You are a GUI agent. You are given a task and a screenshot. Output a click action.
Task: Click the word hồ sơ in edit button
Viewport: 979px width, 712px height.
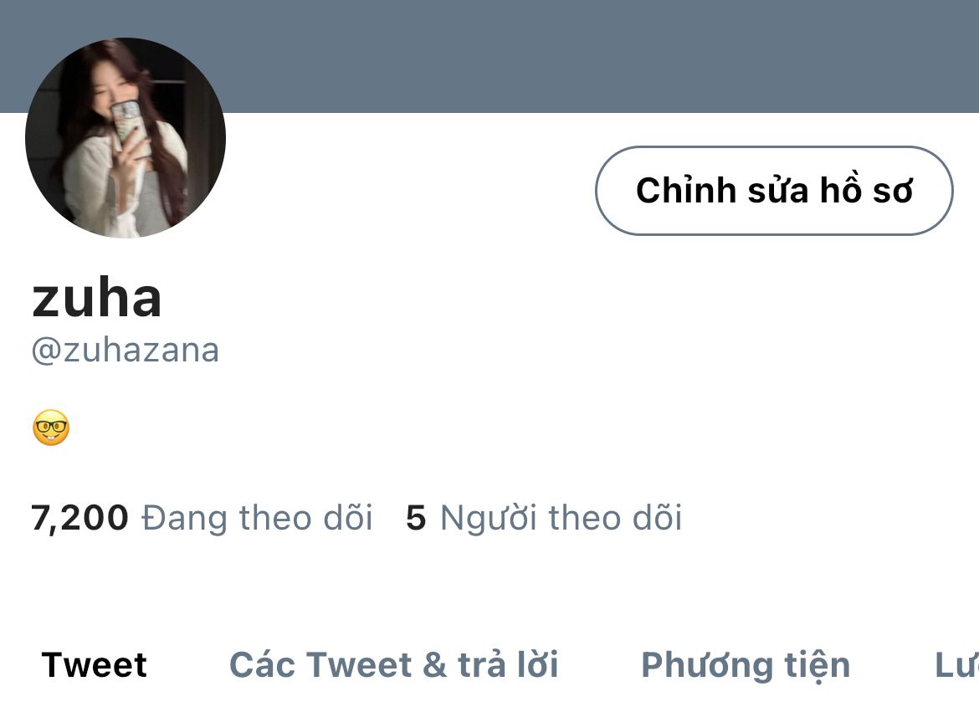(867, 189)
